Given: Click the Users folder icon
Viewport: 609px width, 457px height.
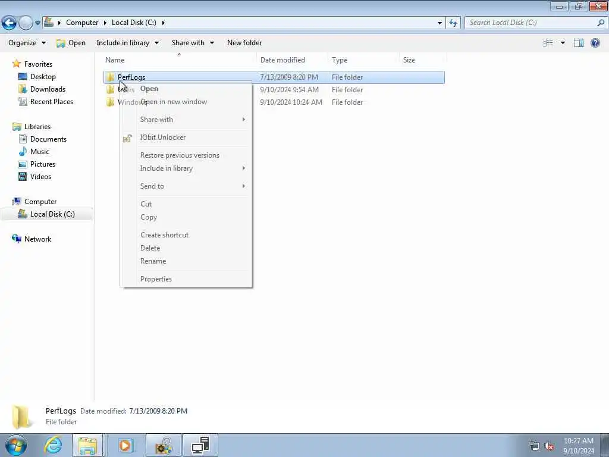Looking at the screenshot, I should pos(111,89).
